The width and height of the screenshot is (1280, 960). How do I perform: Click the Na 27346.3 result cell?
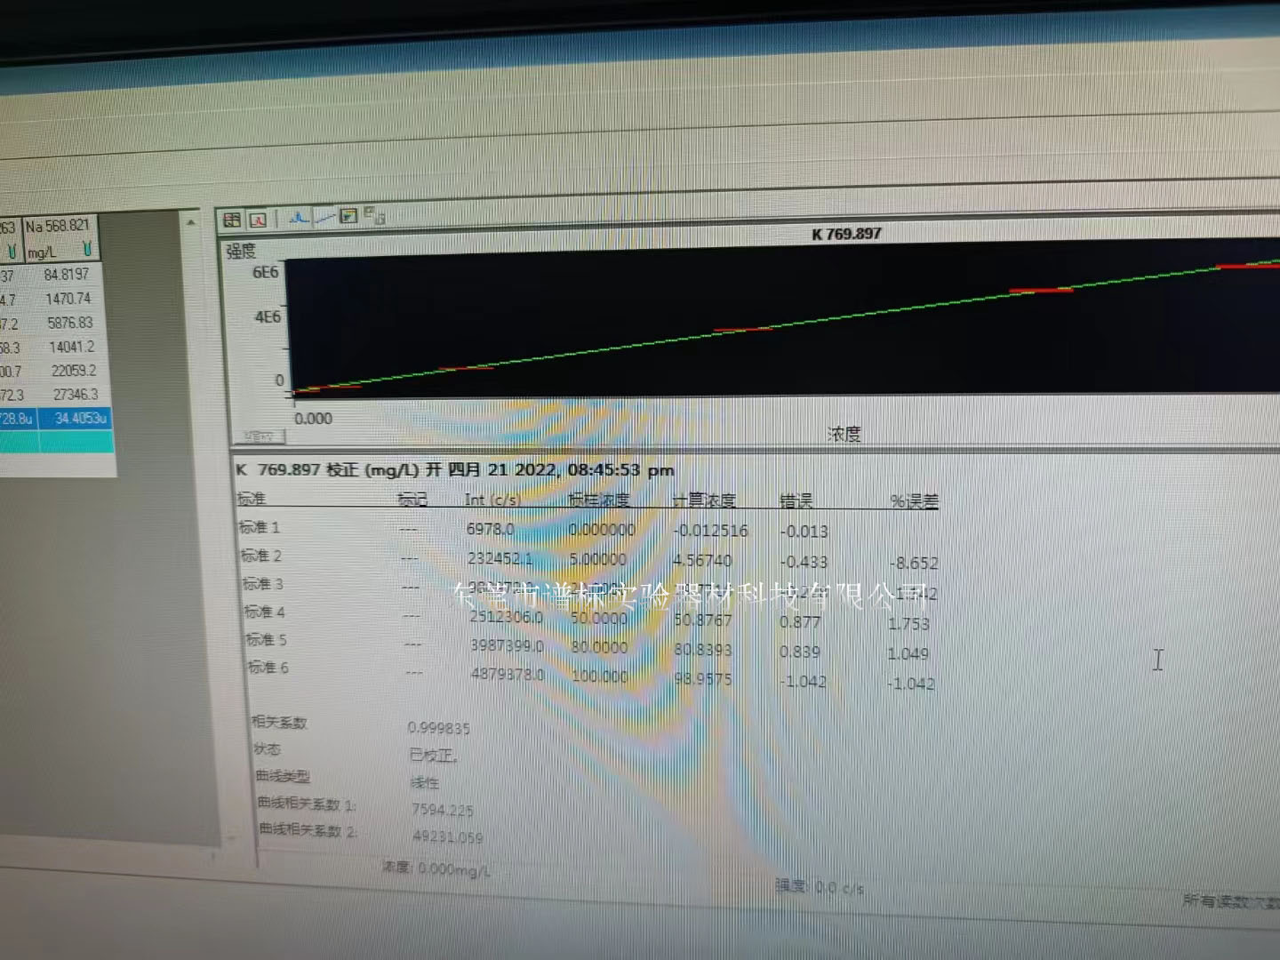tap(75, 394)
